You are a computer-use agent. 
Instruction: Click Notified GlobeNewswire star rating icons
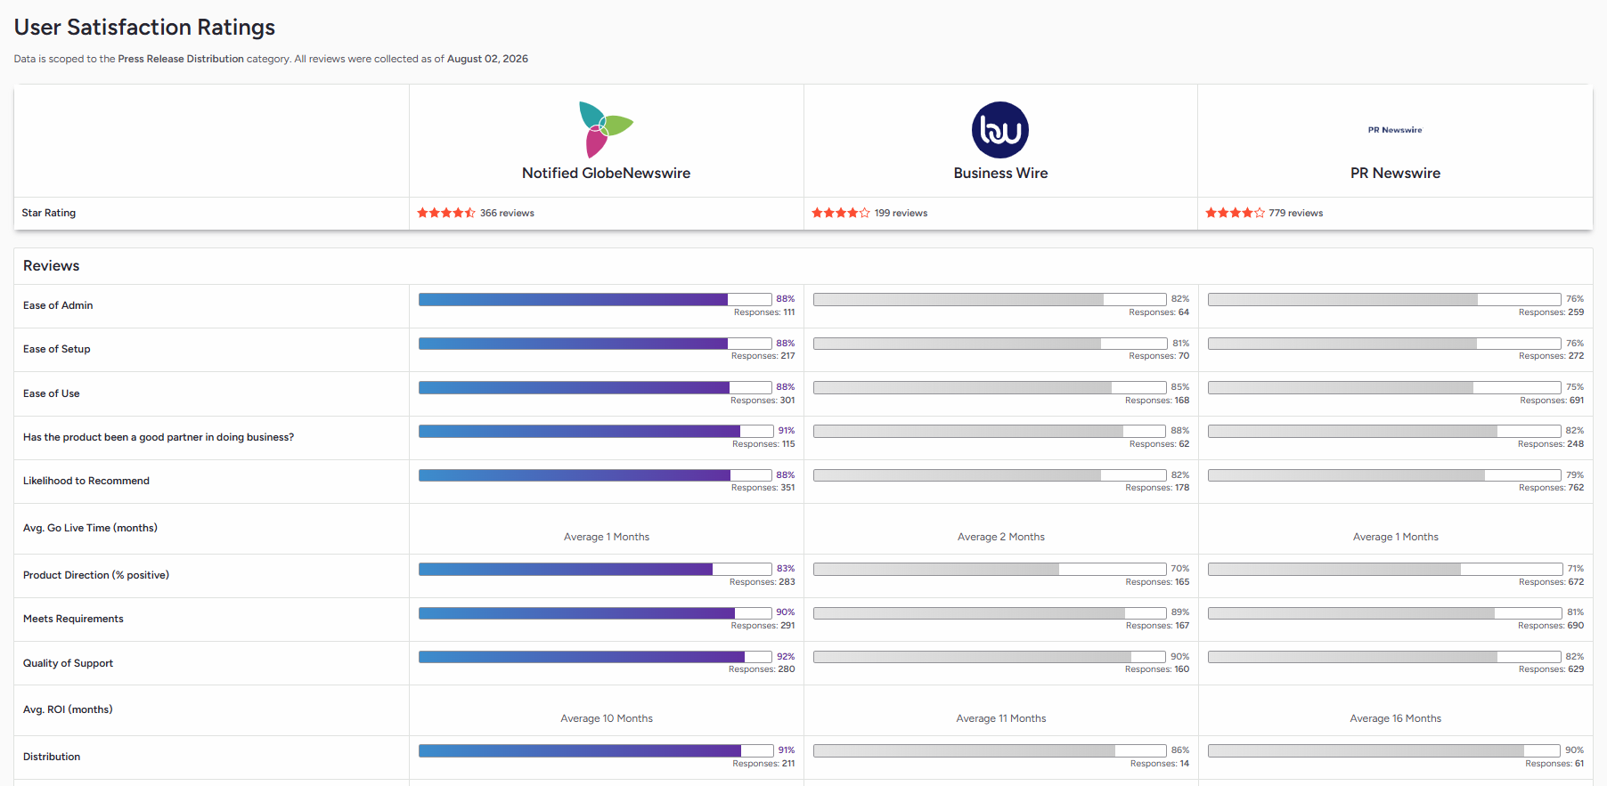446,213
